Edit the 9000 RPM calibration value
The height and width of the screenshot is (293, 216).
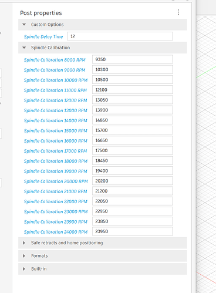(x=133, y=69)
